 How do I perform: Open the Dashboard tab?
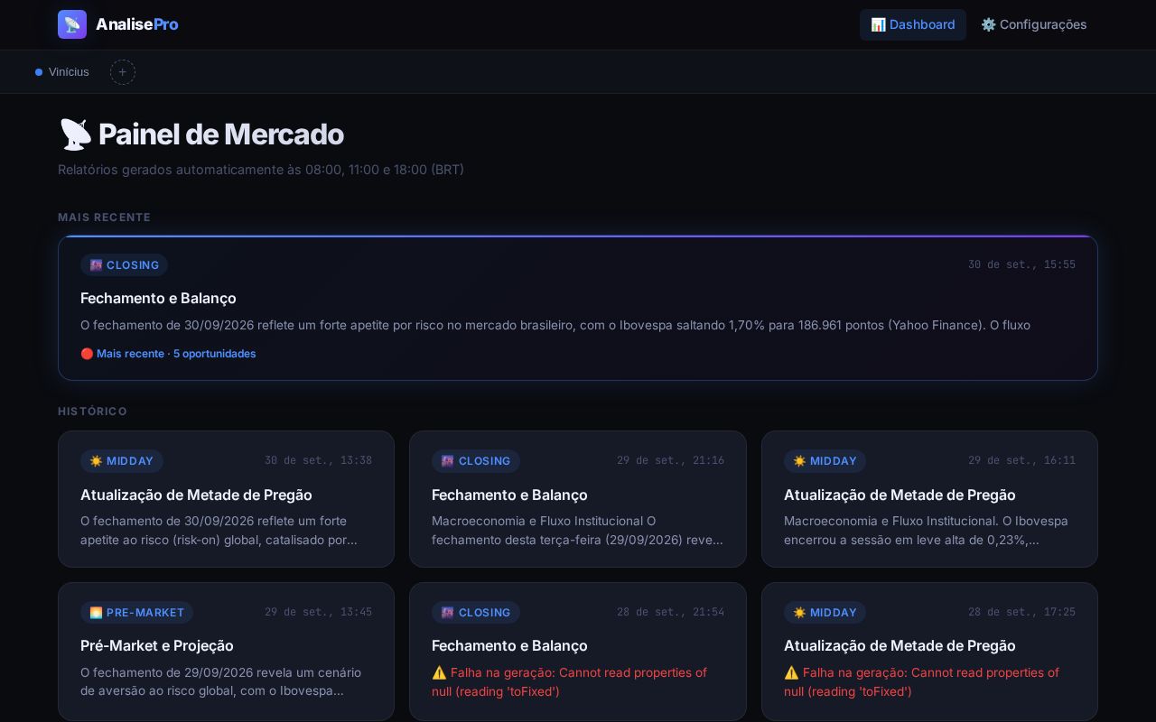point(912,24)
